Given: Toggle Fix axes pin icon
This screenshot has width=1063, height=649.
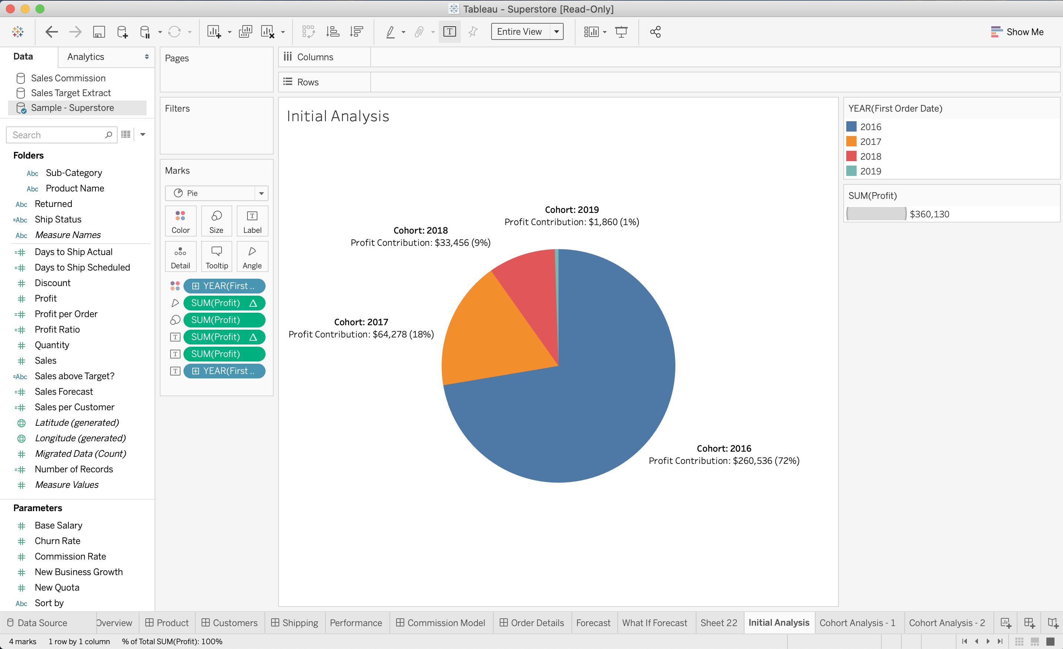Looking at the screenshot, I should click(473, 31).
